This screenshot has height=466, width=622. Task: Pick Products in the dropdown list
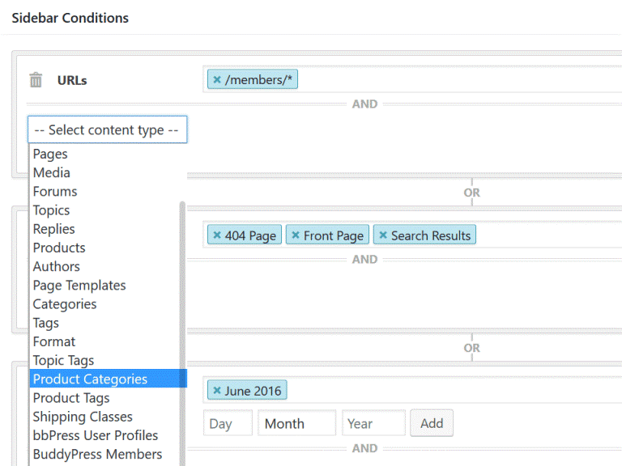(104, 248)
